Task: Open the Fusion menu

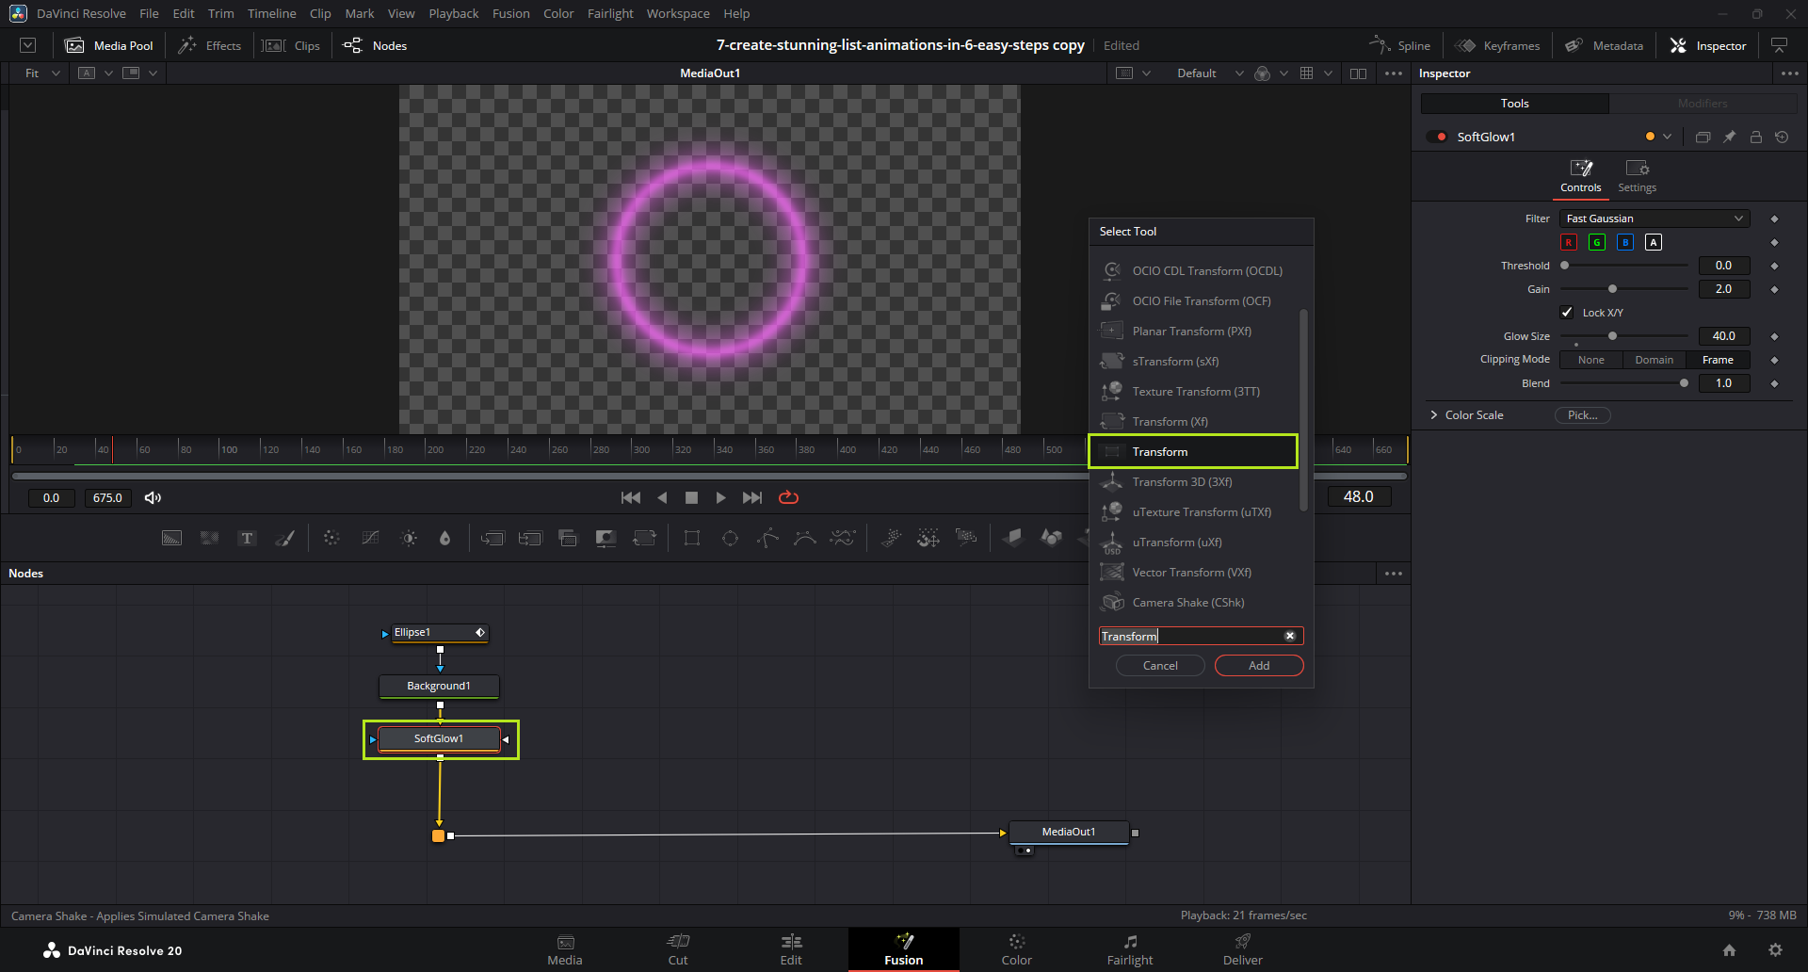Action: pyautogui.click(x=510, y=13)
